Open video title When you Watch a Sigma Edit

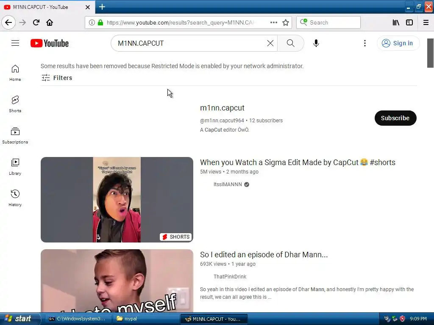(298, 162)
